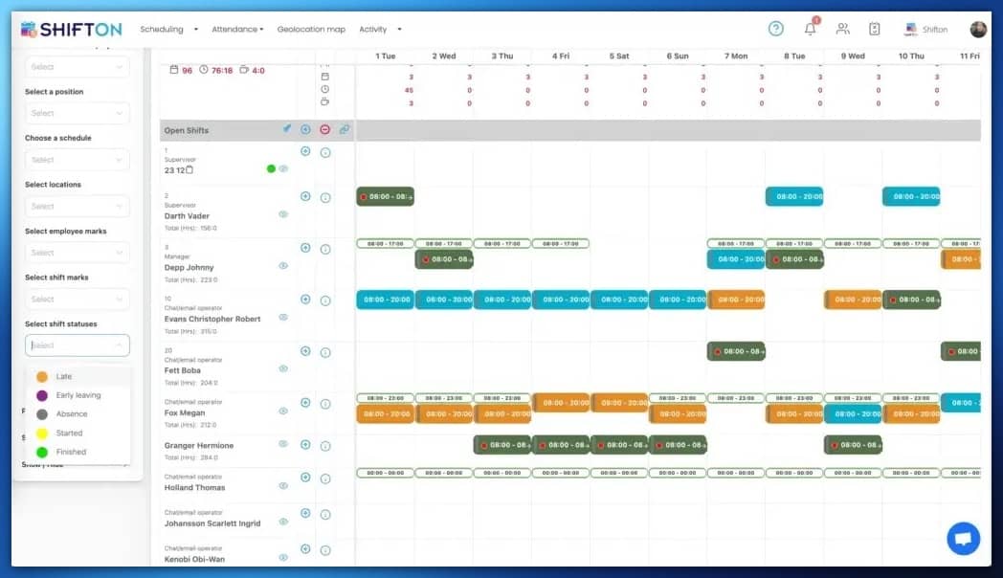Switch to the Geolocation map section
This screenshot has width=1003, height=578.
(311, 29)
